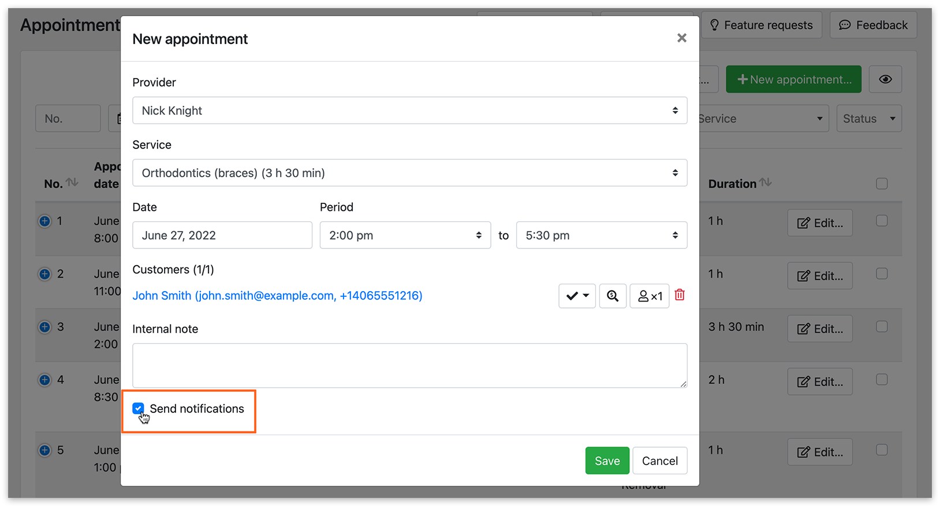940x506 pixels.
Task: Select checkbox for appointment row 4
Action: point(882,380)
